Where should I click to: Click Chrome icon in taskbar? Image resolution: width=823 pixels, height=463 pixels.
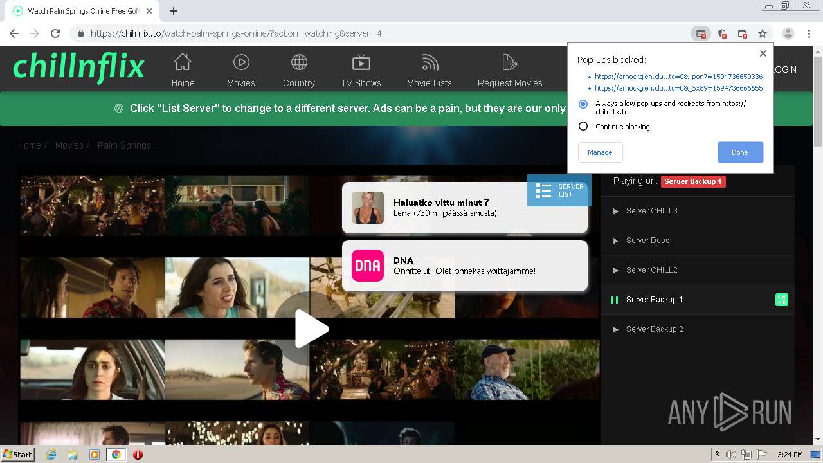point(116,455)
